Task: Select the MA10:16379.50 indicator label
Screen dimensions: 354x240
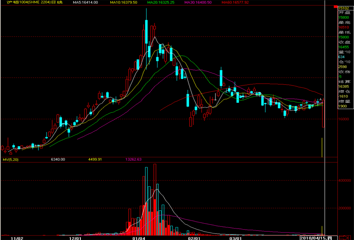Action: point(123,2)
